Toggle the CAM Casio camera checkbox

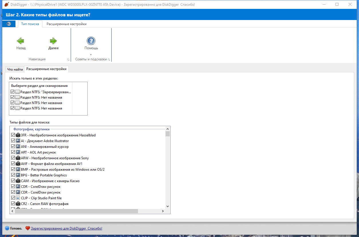click(13, 181)
